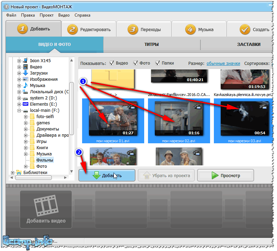Expand the foto-selfi folder node
This screenshot has width=277, height=251.
[26, 117]
